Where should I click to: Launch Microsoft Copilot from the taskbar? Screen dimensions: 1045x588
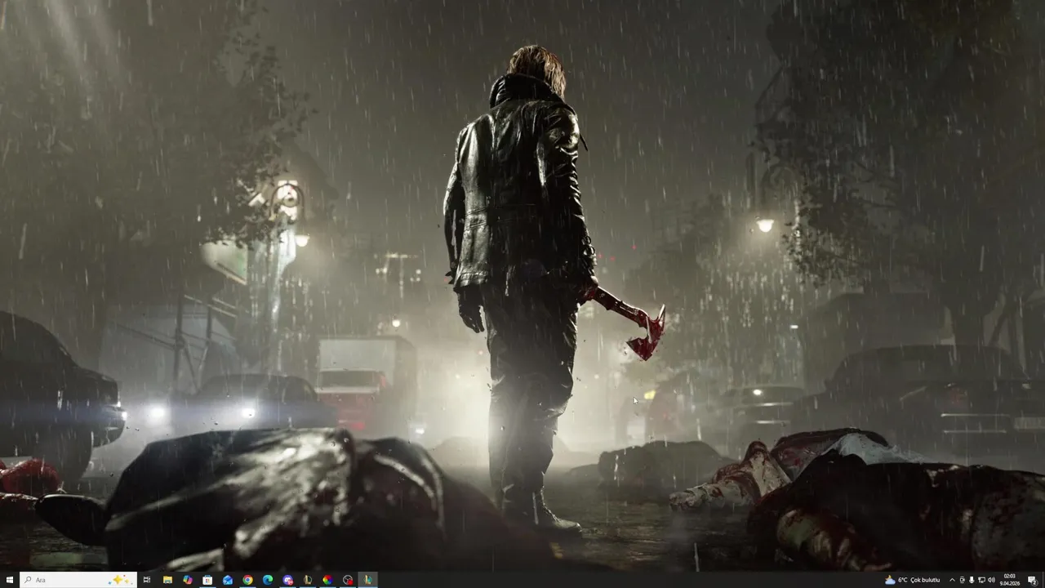188,580
